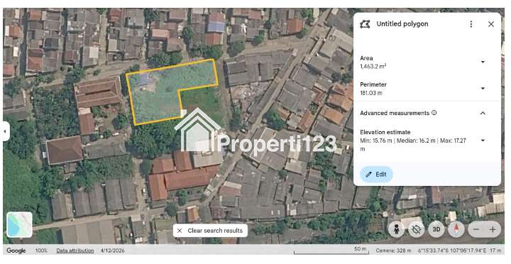
Task: Click Clear search results
Action: [210, 231]
